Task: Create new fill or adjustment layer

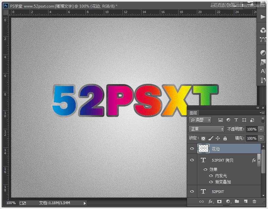Action: pos(228,201)
